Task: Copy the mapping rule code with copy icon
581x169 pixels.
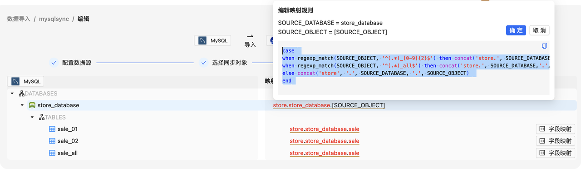Action: coord(544,46)
